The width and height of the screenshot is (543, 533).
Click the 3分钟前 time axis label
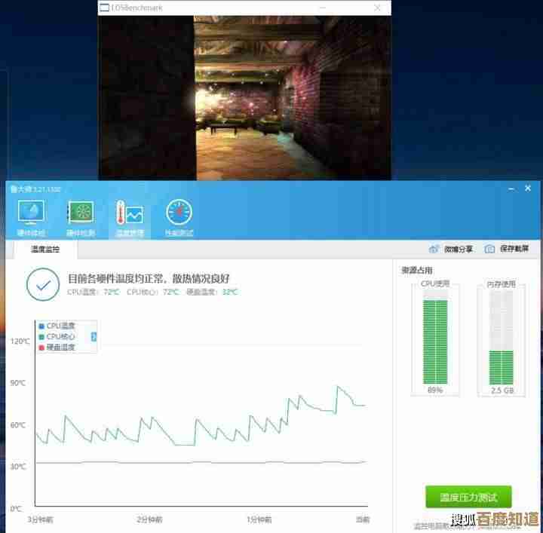pyautogui.click(x=40, y=519)
